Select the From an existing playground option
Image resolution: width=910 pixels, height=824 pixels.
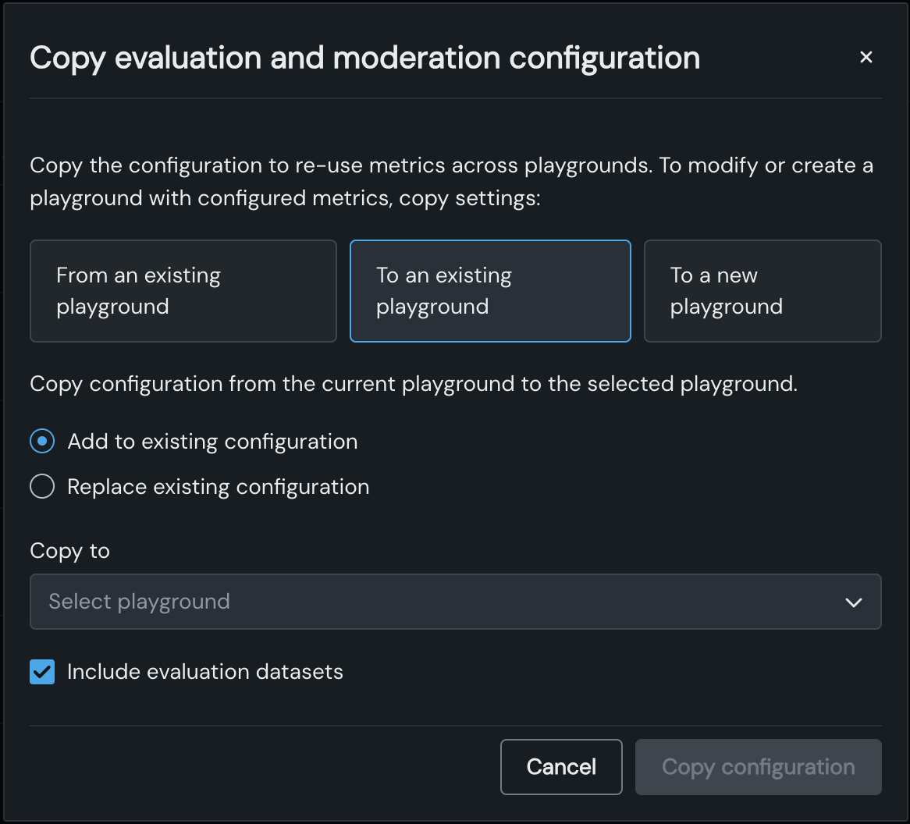[x=183, y=291]
